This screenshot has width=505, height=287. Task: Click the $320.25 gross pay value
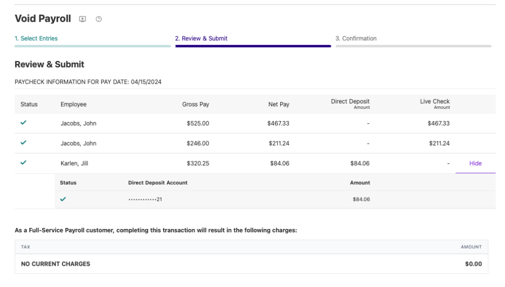tap(198, 163)
